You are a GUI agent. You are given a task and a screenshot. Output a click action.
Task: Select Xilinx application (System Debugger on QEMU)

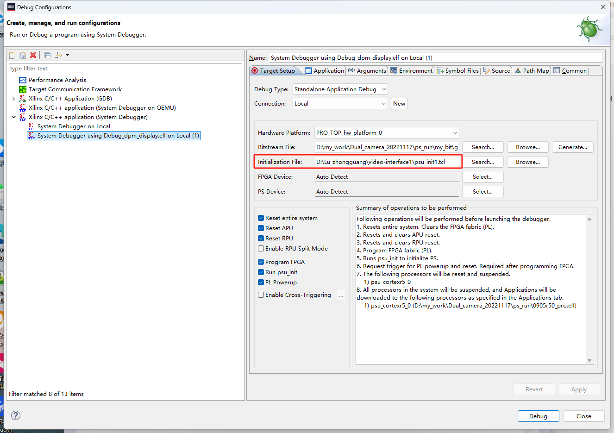(102, 108)
